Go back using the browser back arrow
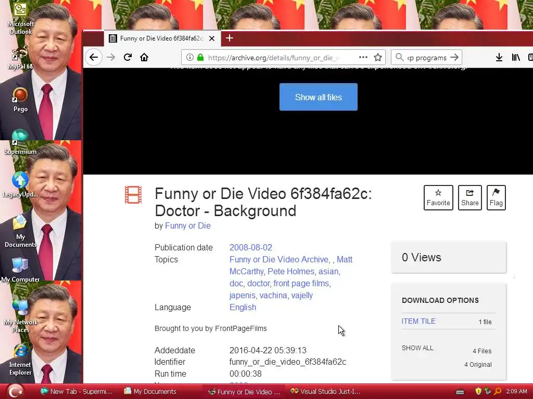 tap(94, 57)
